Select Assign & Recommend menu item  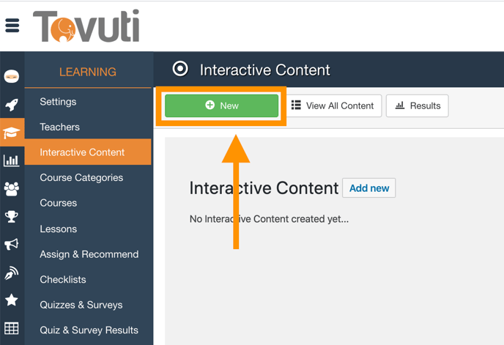[88, 254]
